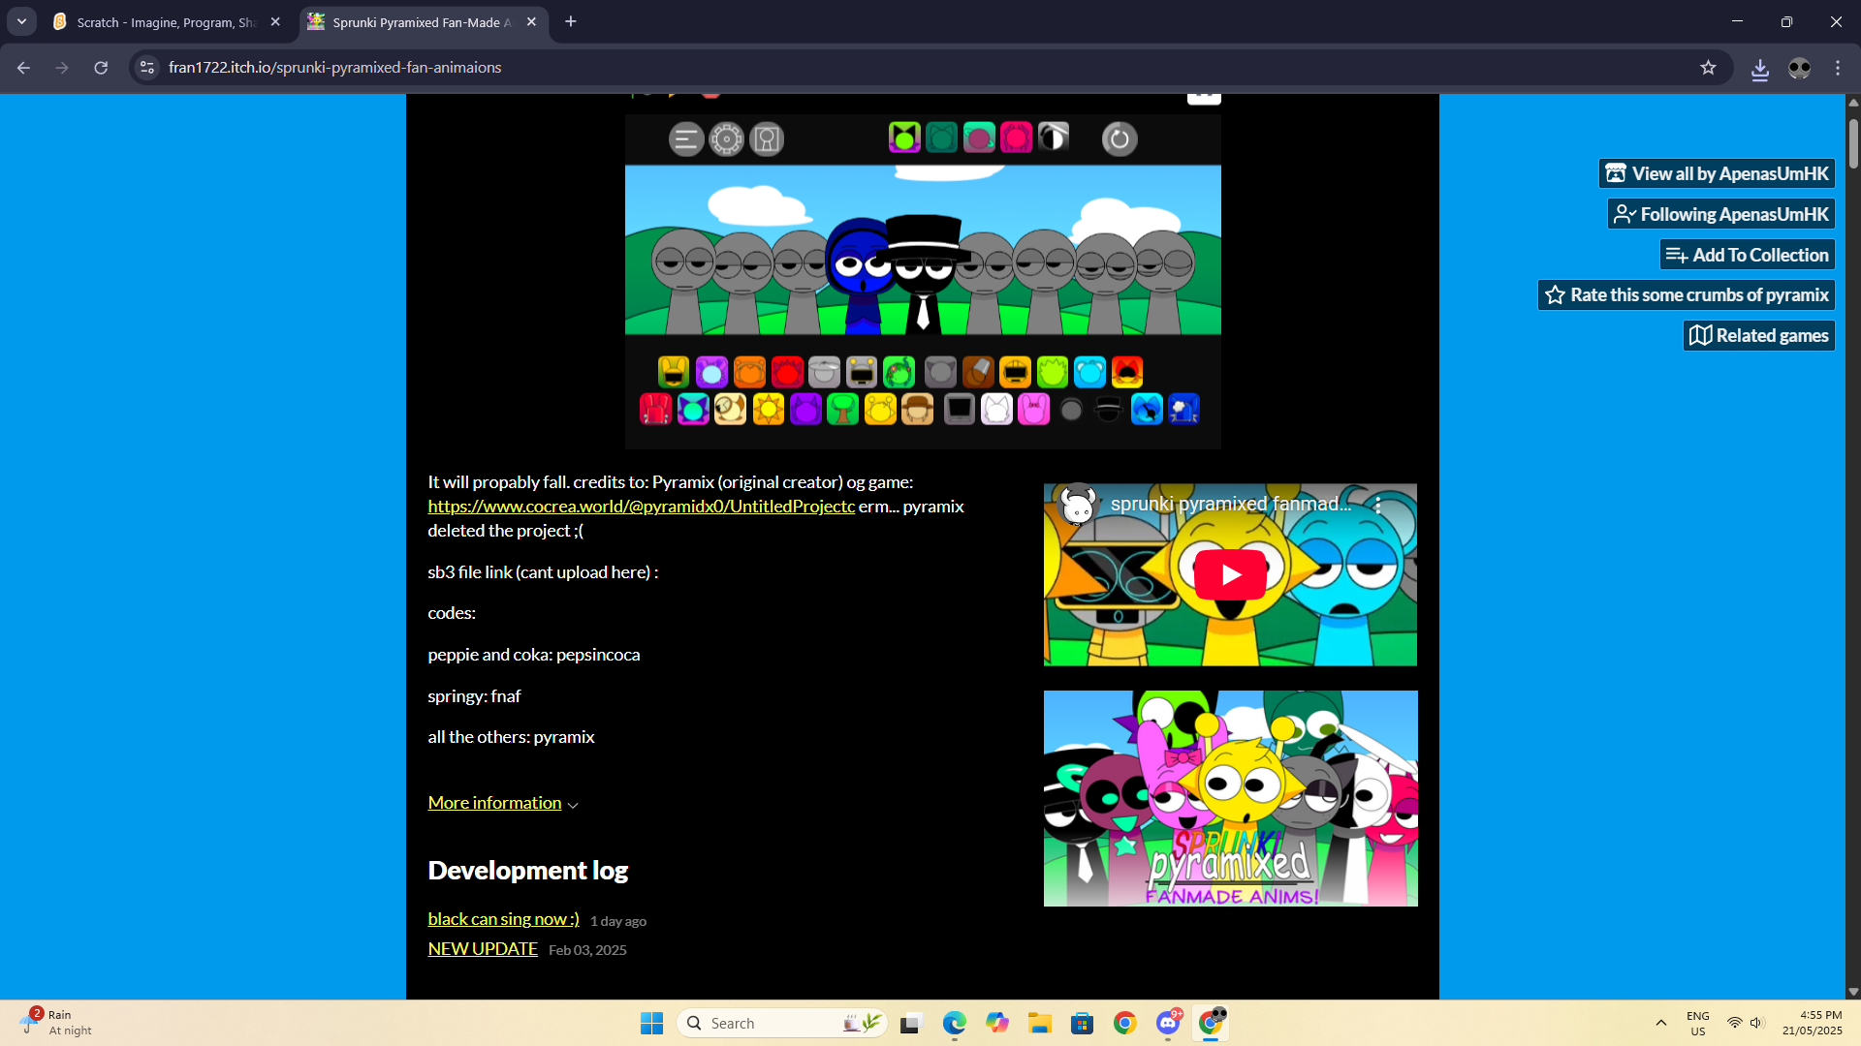Click the black top-hat character on stage
This screenshot has width=1861, height=1046.
[924, 274]
